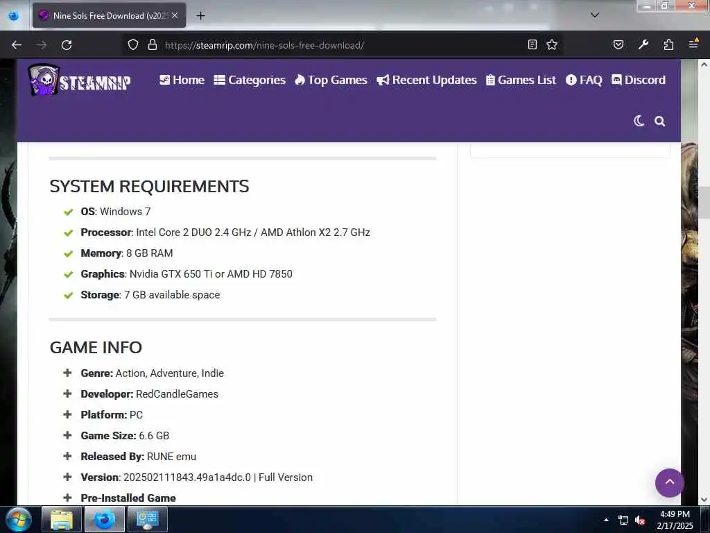The image size is (710, 533).
Task: Toggle dark mode moon icon
Action: click(639, 121)
